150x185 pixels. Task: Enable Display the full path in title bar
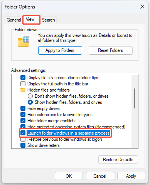pyautogui.click(x=23, y=84)
